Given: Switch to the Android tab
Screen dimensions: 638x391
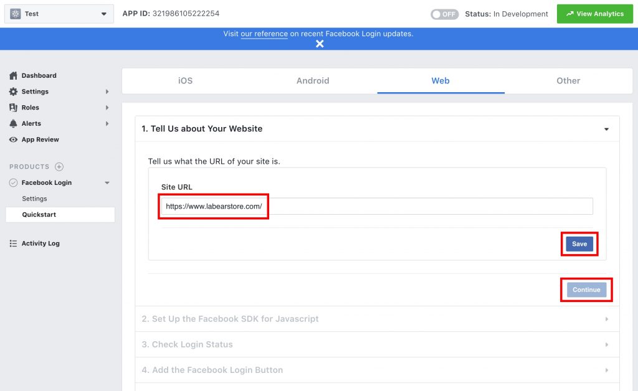Looking at the screenshot, I should [x=313, y=81].
